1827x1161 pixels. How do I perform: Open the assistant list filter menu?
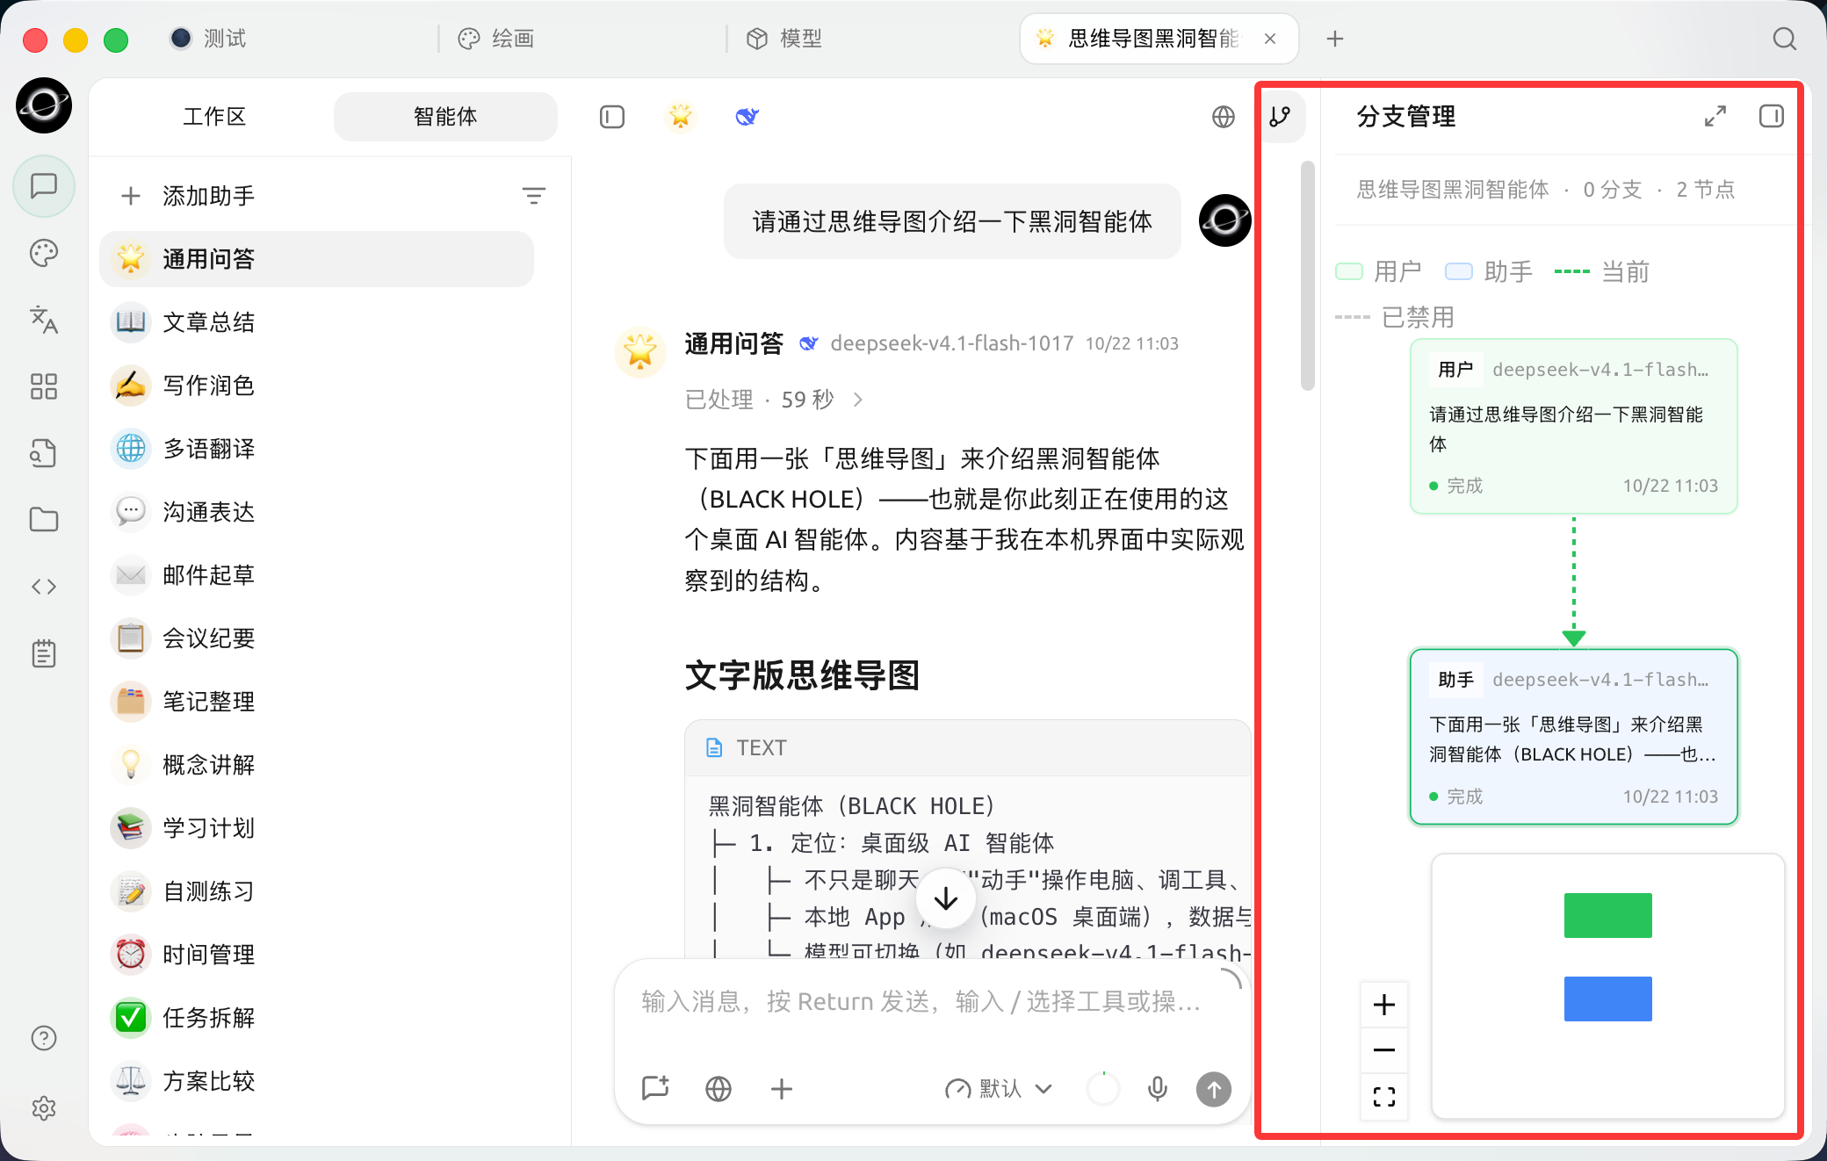[534, 196]
